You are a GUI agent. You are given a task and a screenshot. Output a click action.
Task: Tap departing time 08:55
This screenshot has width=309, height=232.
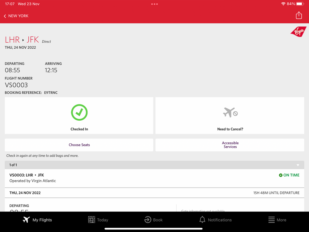tap(12, 70)
